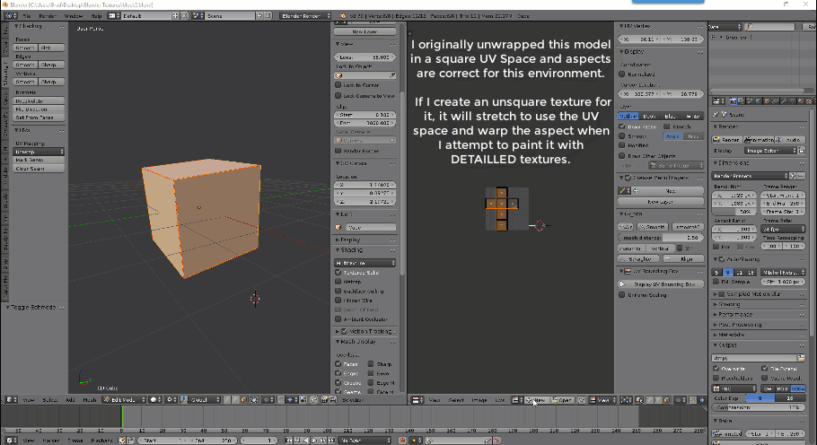The width and height of the screenshot is (817, 445).
Task: Disable the Textured Solid checkbox
Action: click(338, 272)
